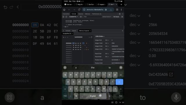Change Integer 64-bit format dropdown
The image size is (186, 105).
[107, 49]
